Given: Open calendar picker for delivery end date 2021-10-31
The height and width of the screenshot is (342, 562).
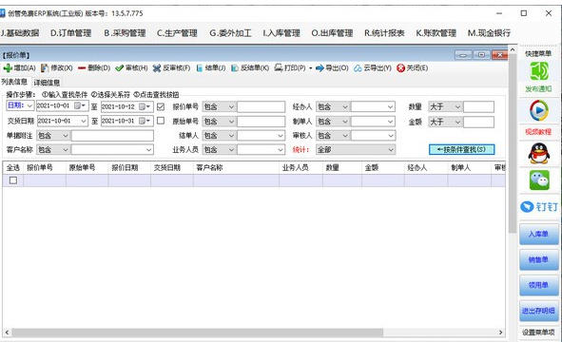Looking at the screenshot, I should [x=145, y=121].
